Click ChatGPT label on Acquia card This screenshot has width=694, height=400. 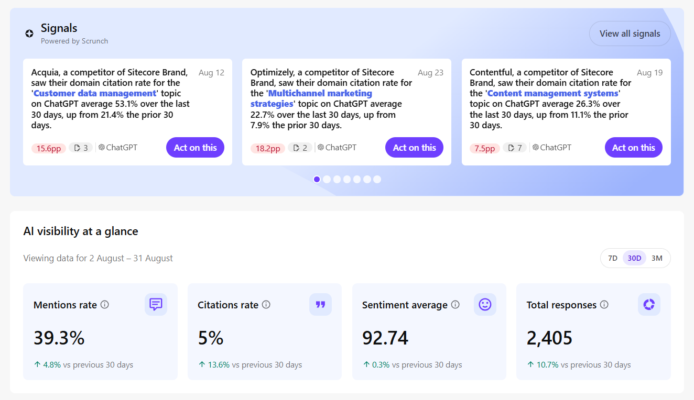[117, 148]
